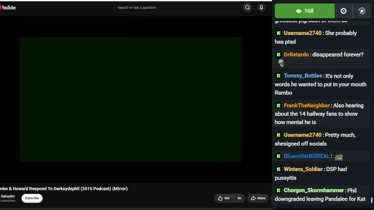Open BluecollarBillREAL's chat username
This screenshot has height=210, width=374.
(x=307, y=156)
